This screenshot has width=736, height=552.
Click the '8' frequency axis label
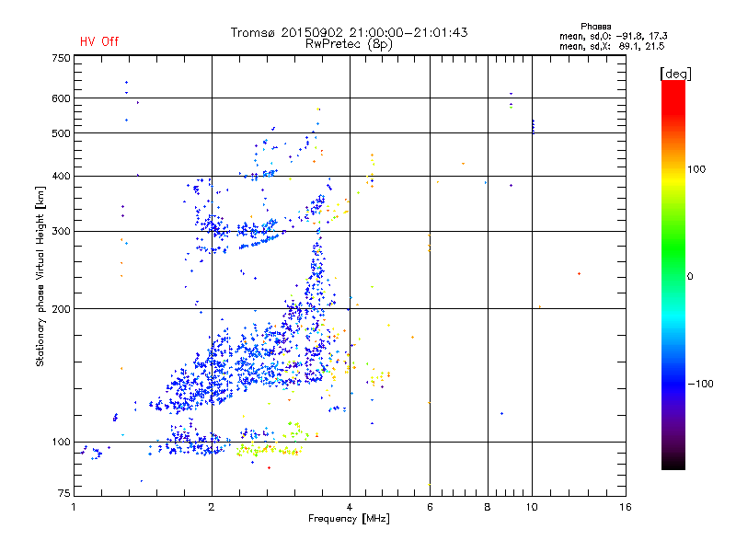488,507
